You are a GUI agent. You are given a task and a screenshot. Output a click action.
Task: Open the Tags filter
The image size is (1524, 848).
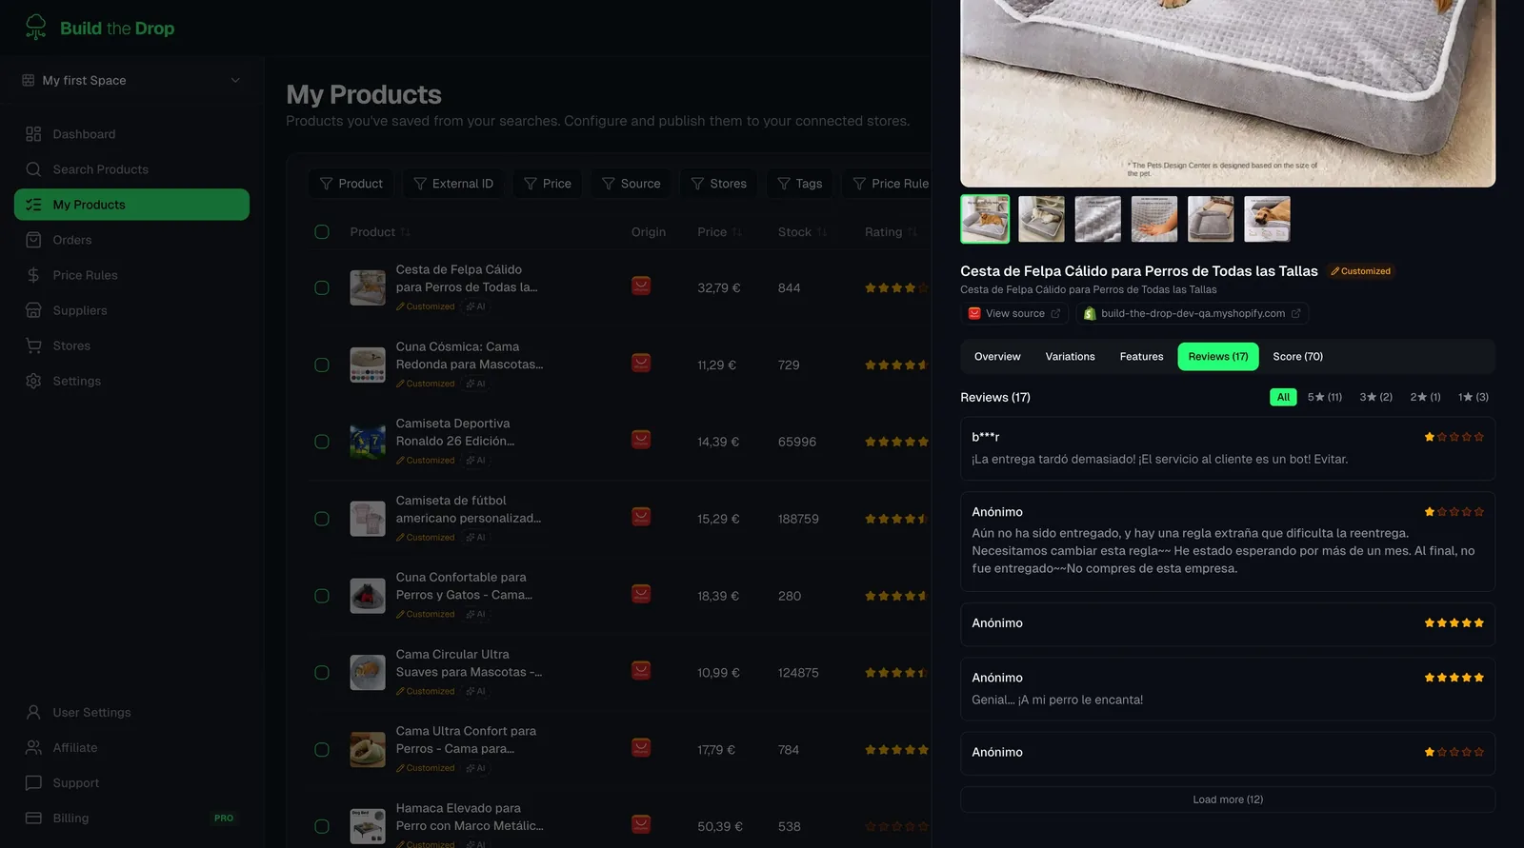[x=799, y=184]
